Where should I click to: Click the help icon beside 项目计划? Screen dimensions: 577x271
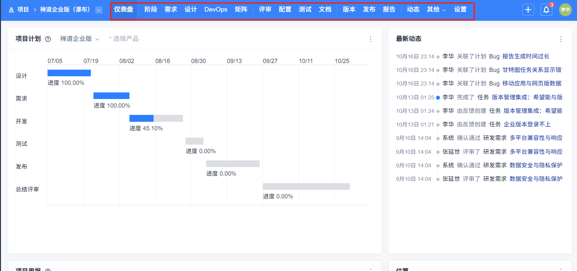48,39
